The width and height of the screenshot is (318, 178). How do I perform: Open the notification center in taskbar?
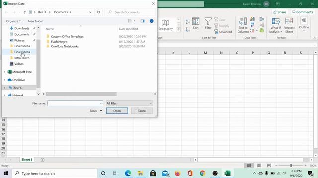(310, 173)
